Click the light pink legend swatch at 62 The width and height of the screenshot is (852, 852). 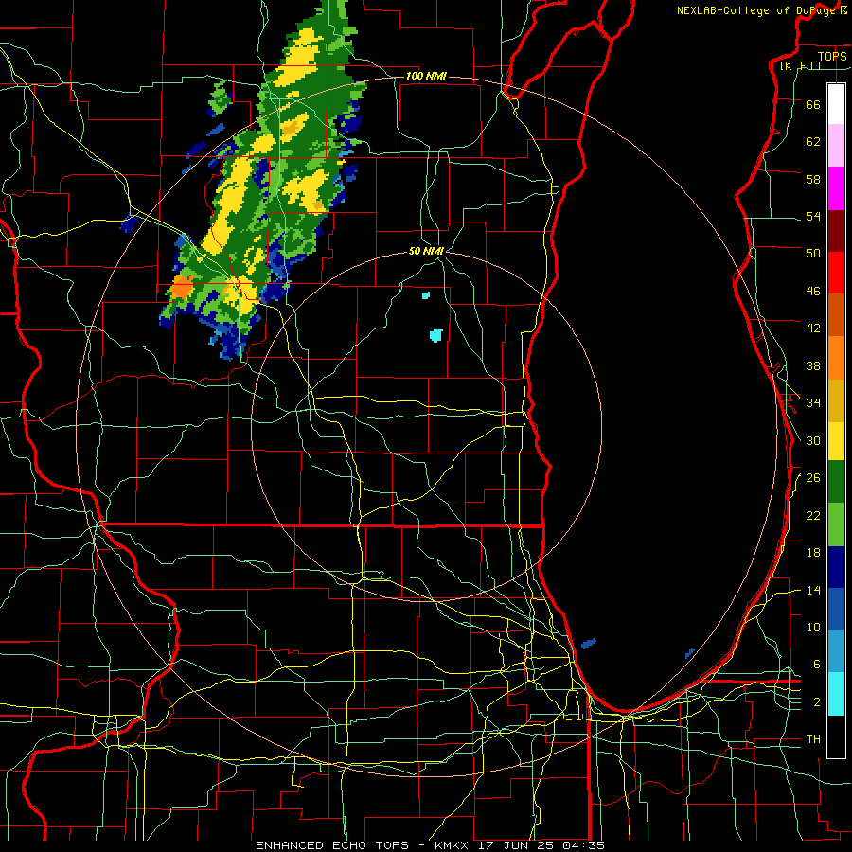(x=836, y=145)
